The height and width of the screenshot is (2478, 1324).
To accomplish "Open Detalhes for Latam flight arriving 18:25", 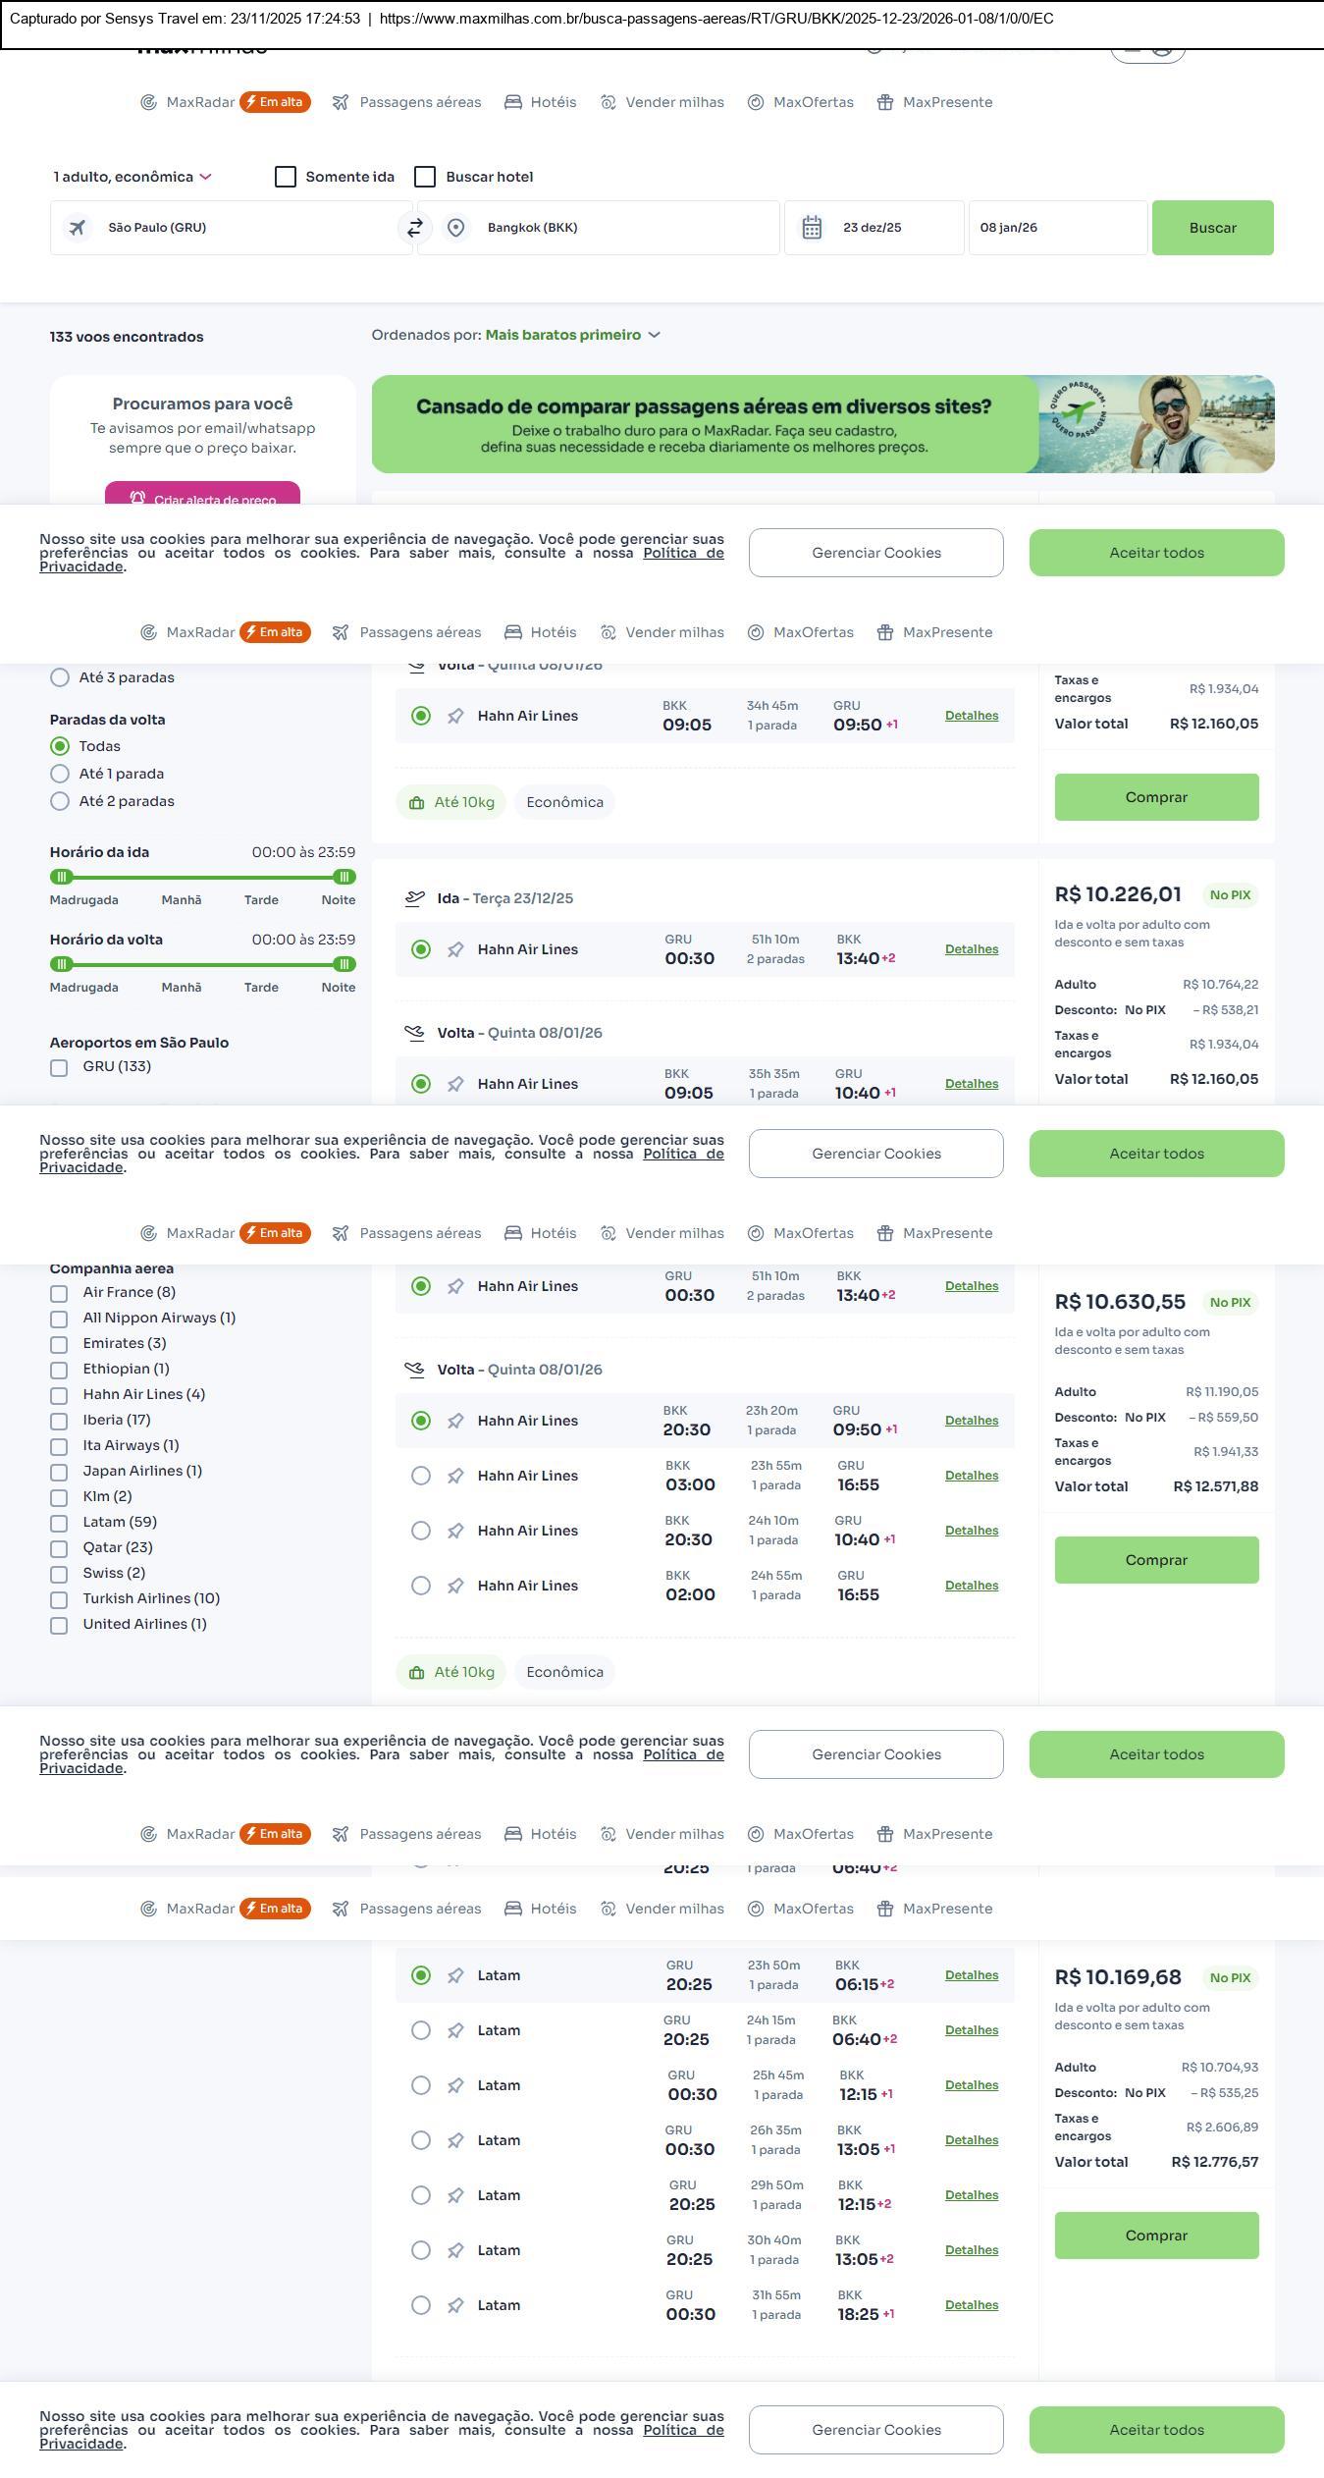I will tap(971, 2305).
